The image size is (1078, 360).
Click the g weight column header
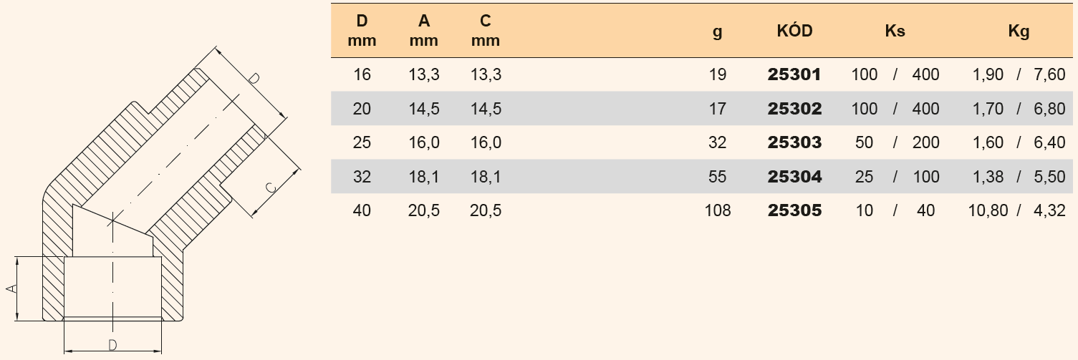click(x=718, y=32)
